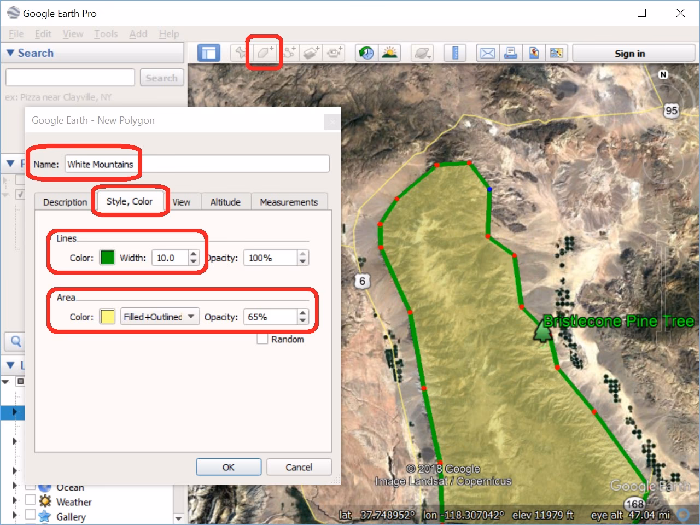
Task: Click the Bristlecone Pine Tree placemark icon
Action: pos(541,331)
